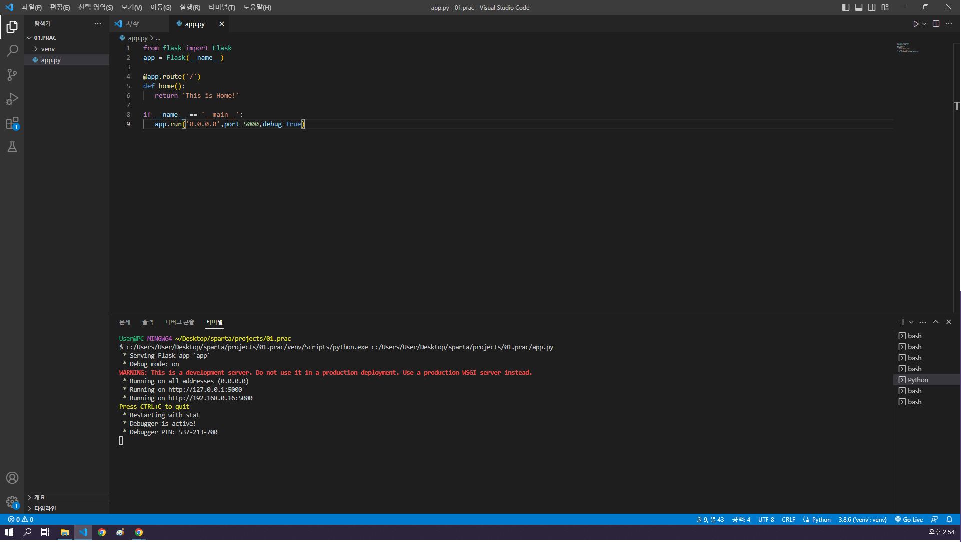Open File Explorer from the taskbar
Screen dimensions: 961x542
(x=65, y=533)
